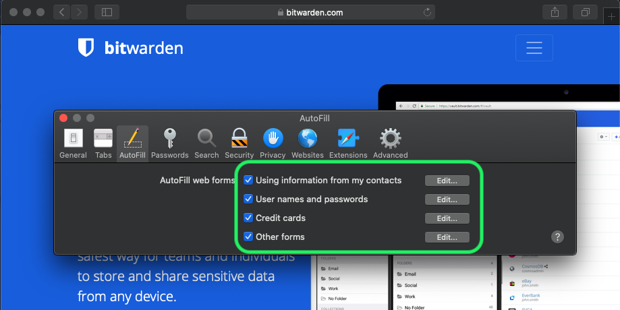Show the Extensions preferences pane
Screen dimensions: 620x310
click(x=348, y=143)
